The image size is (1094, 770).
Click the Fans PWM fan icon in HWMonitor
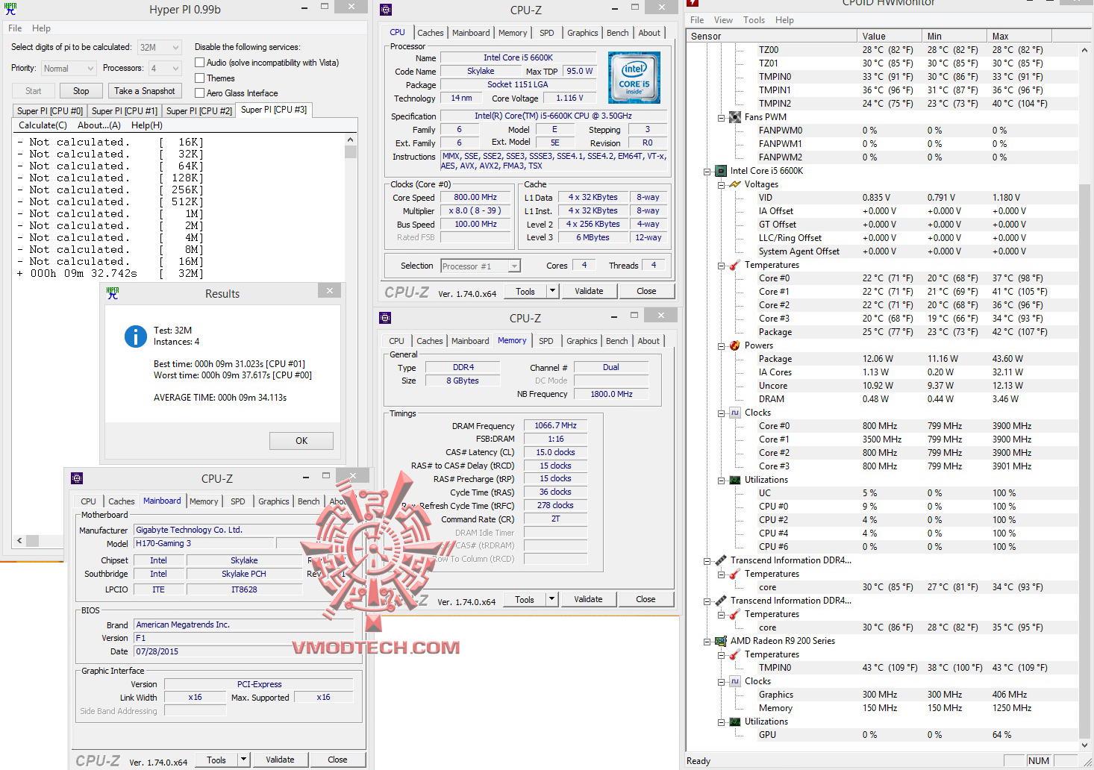(x=735, y=117)
